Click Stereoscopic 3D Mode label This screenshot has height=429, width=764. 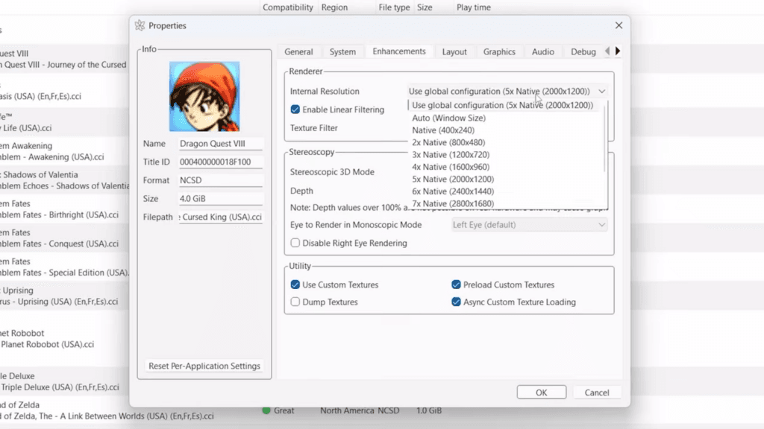tap(332, 172)
